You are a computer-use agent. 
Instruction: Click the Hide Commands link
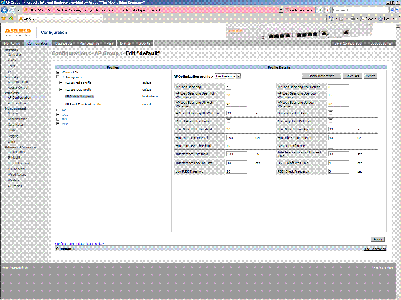pos(375,249)
